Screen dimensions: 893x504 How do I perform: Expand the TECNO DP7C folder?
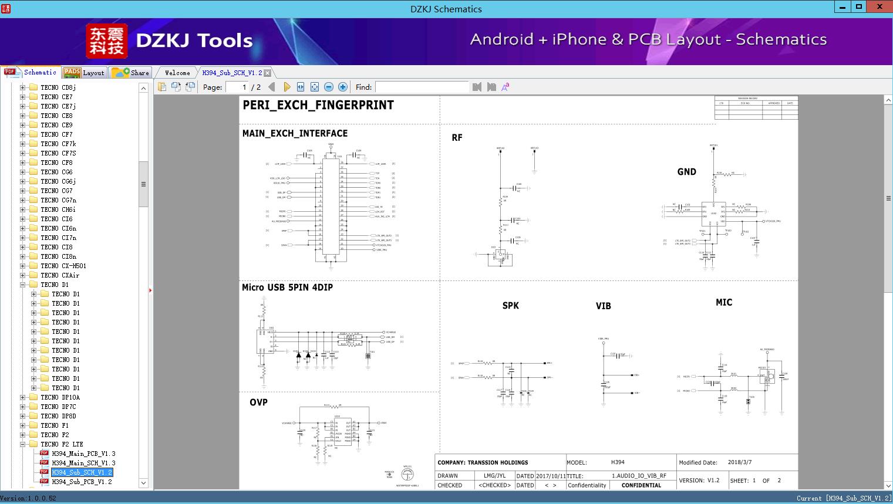[22, 407]
